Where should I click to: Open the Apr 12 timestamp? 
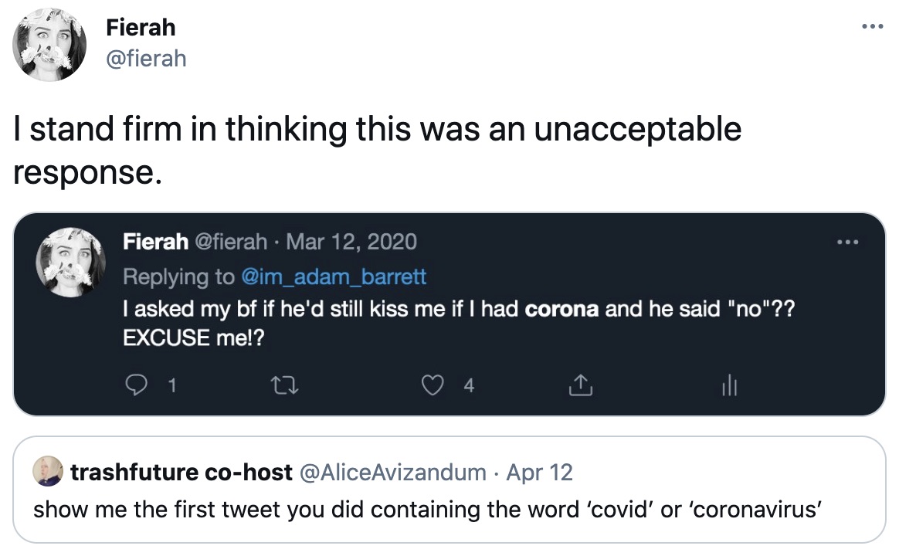pos(539,473)
